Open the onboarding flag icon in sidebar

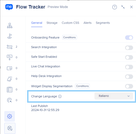point(10,36)
